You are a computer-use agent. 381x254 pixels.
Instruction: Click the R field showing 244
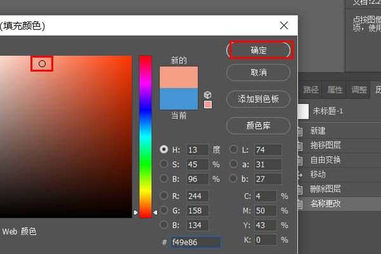(x=197, y=196)
